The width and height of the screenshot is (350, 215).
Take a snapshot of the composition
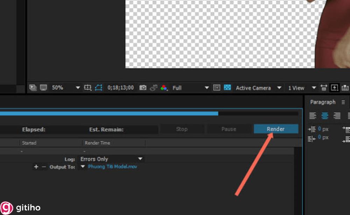(x=142, y=88)
